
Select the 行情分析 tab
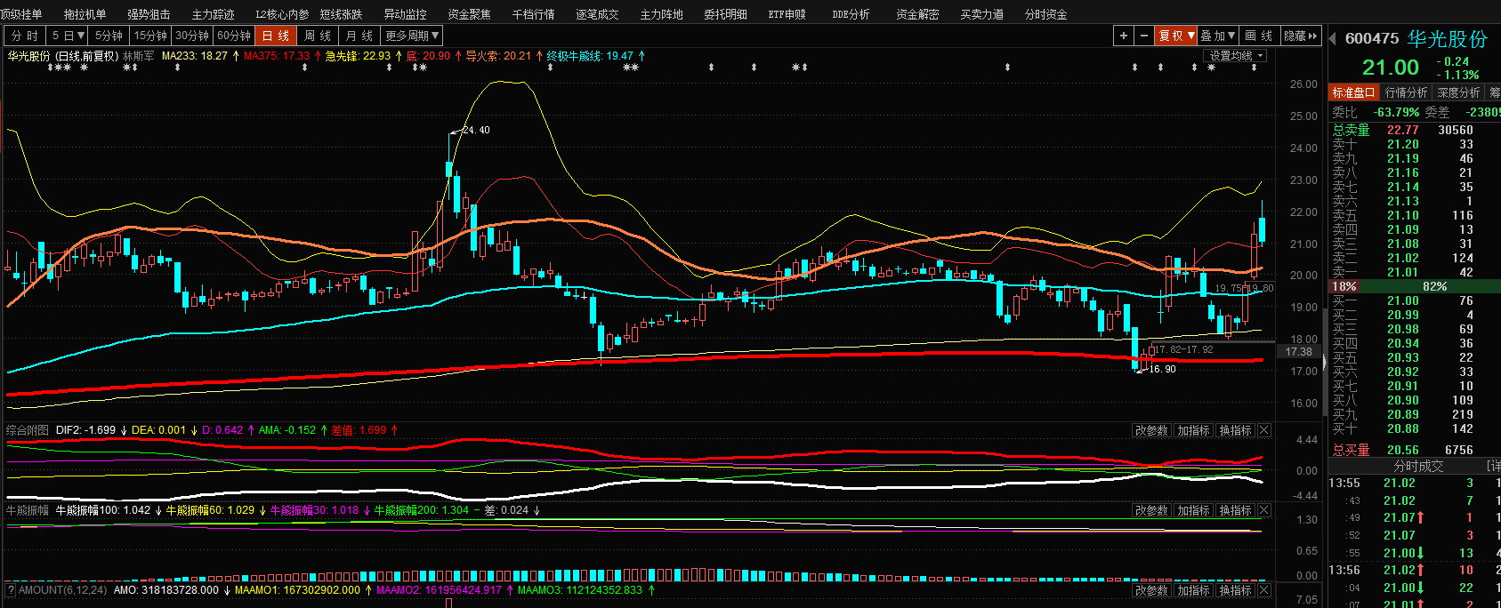point(1407,92)
